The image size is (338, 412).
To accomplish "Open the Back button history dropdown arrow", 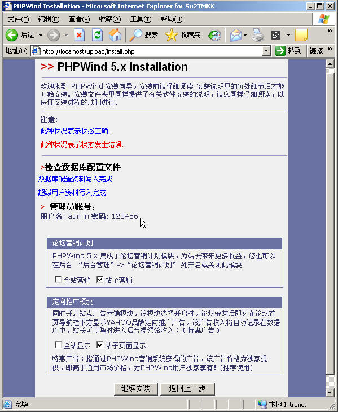I will click(41, 35).
